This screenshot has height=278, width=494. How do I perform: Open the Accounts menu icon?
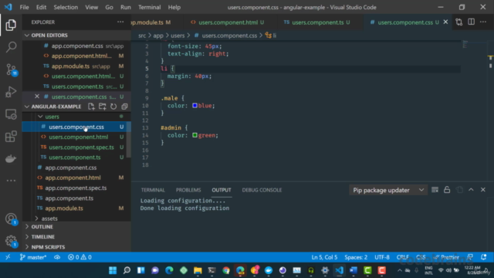click(x=11, y=219)
